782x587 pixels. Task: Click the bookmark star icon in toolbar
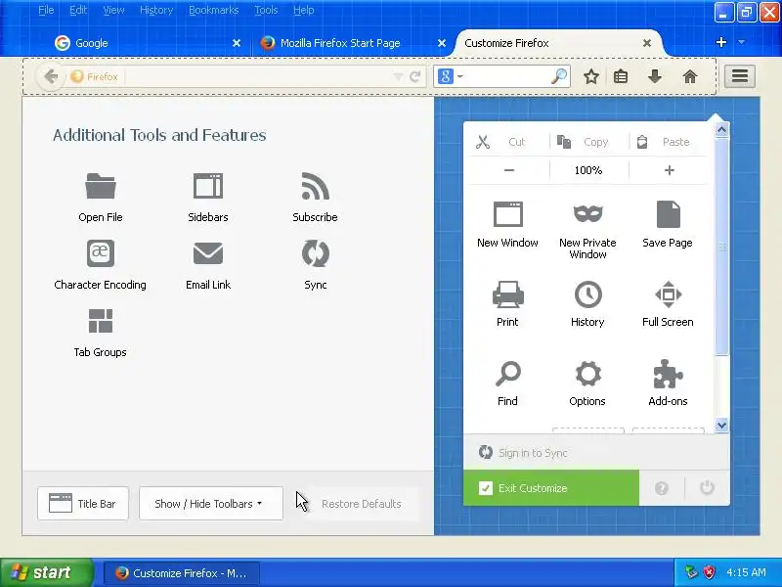[591, 77]
